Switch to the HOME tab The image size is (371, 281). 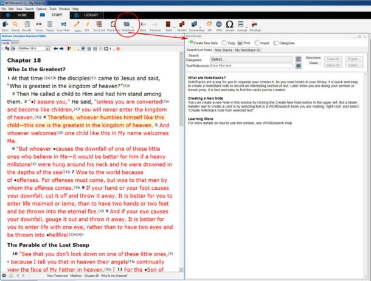[x=17, y=15]
